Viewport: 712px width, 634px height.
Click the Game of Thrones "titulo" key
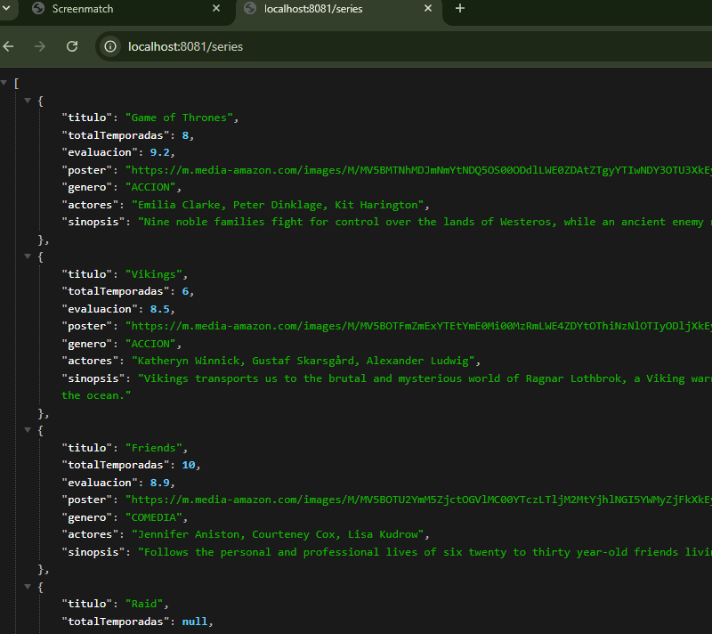[86, 118]
